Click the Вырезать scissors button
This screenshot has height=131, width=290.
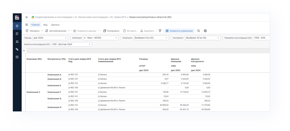[x=147, y=31]
